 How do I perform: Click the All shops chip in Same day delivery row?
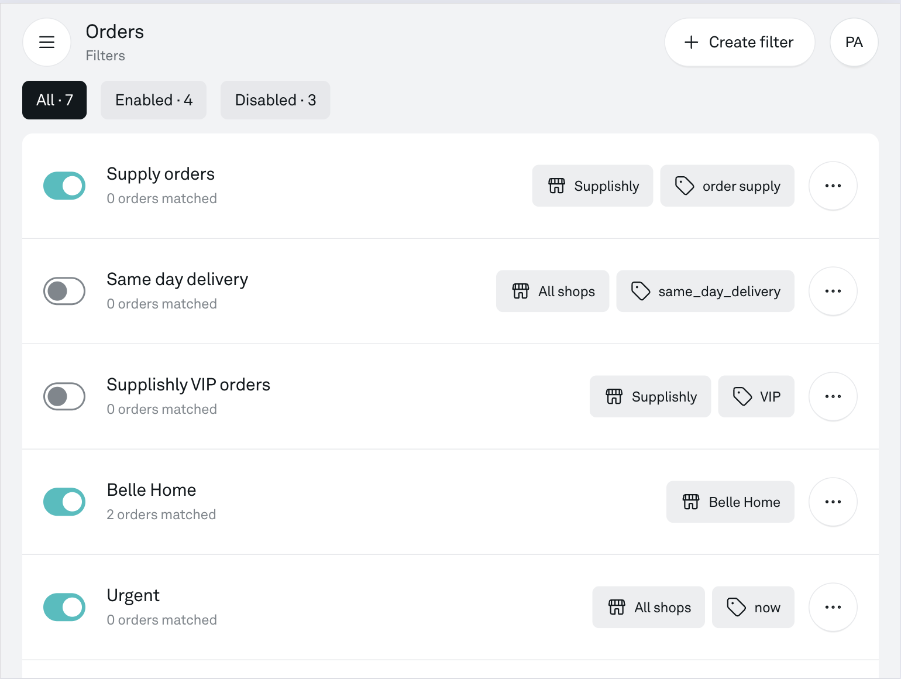click(x=552, y=291)
